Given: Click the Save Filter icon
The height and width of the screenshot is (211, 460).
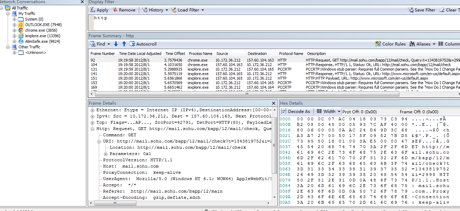Looking at the screenshot, I should 411,10.
